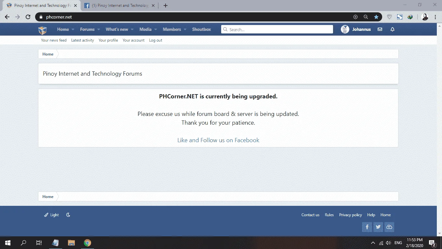Image resolution: width=442 pixels, height=249 pixels.
Task: Click Log out
Action: coord(155,40)
